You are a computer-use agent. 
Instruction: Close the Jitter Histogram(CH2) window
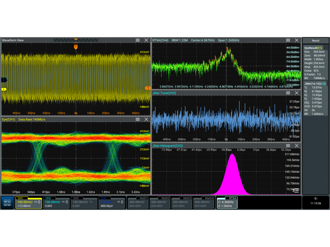click(297, 146)
